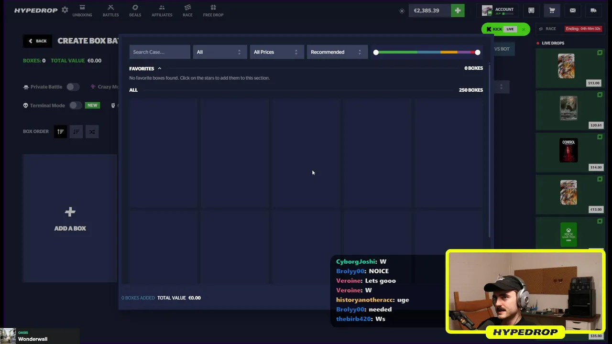Click the Crazy Mode jester icon

point(93,87)
